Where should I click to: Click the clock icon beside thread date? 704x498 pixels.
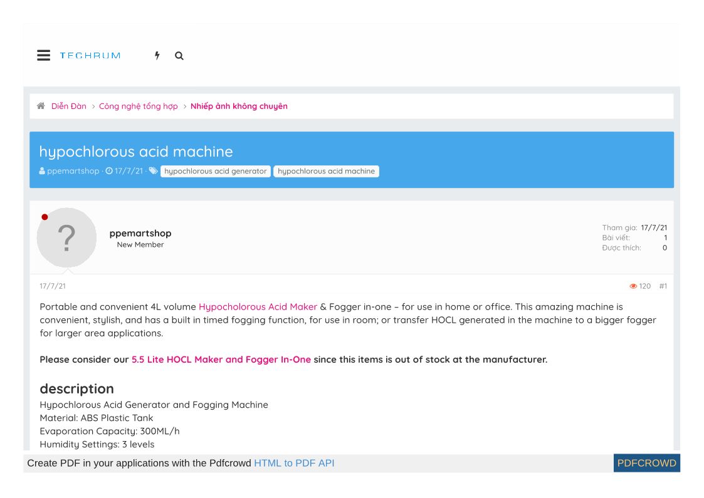coord(109,171)
